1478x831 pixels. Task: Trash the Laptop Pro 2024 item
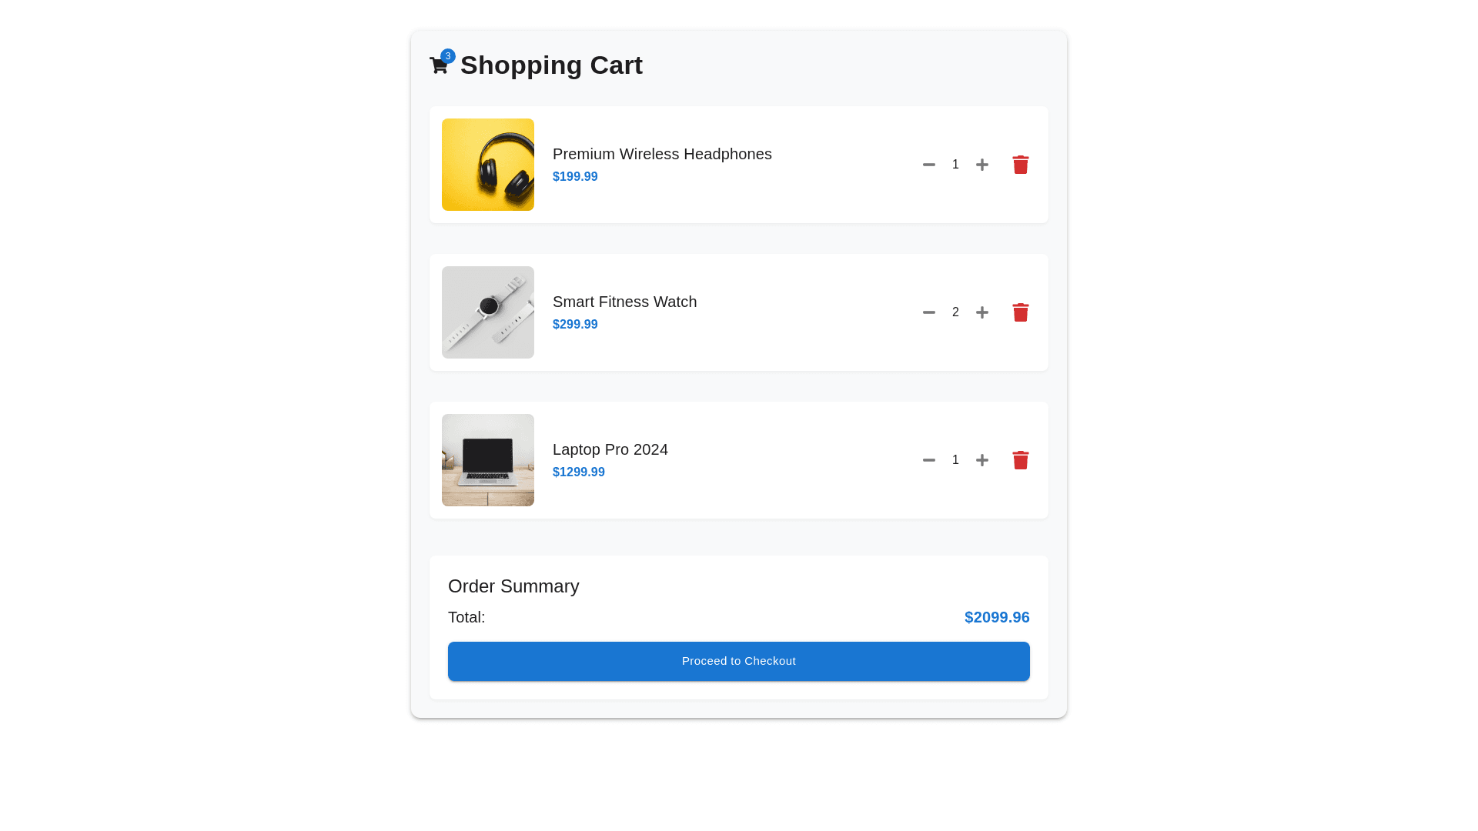point(1021,460)
